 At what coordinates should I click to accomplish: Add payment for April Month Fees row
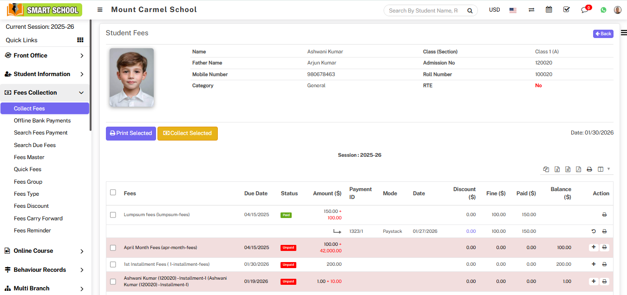pos(594,248)
